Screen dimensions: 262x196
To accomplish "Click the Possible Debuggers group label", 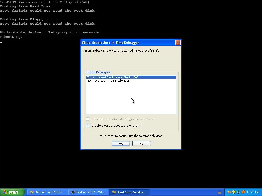I will (x=98, y=72).
